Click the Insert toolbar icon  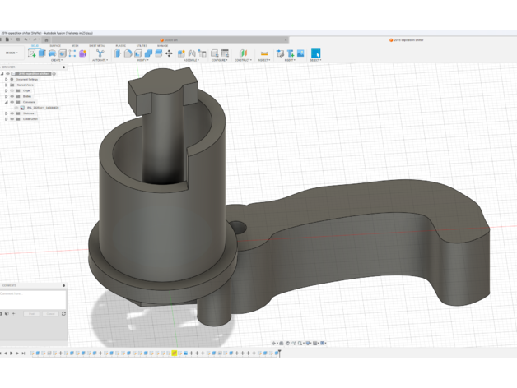290,53
